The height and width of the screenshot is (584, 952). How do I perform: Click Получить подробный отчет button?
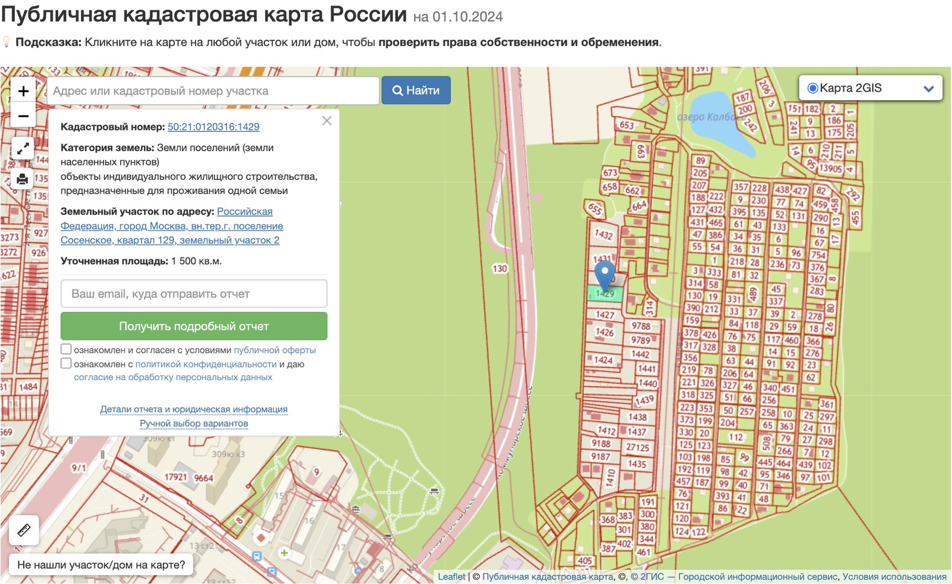pyautogui.click(x=194, y=326)
